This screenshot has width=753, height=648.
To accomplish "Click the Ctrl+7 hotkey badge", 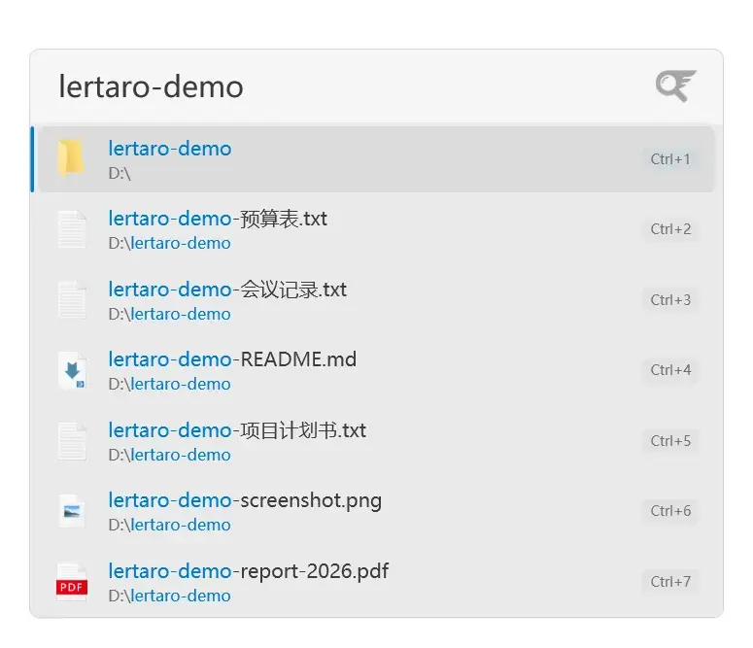I will 670,582.
